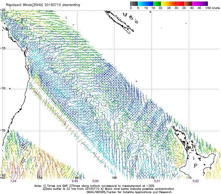The height and width of the screenshot is (194, 221).
Task: Click the dark purple 45-50 knots legend segment
Action: [x=204, y=4]
